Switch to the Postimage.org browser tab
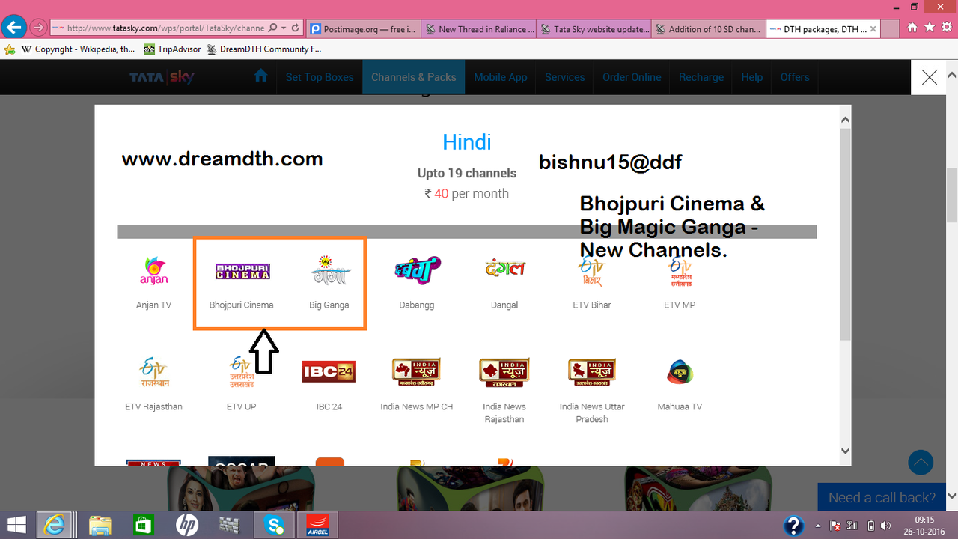The image size is (958, 539). click(363, 29)
